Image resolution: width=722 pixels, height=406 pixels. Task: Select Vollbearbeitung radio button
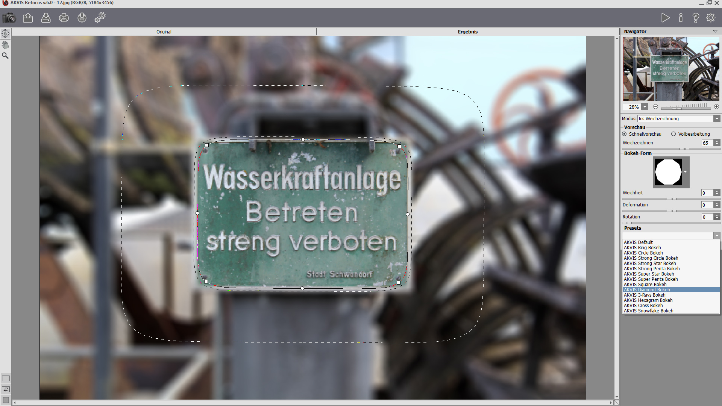[x=673, y=134]
